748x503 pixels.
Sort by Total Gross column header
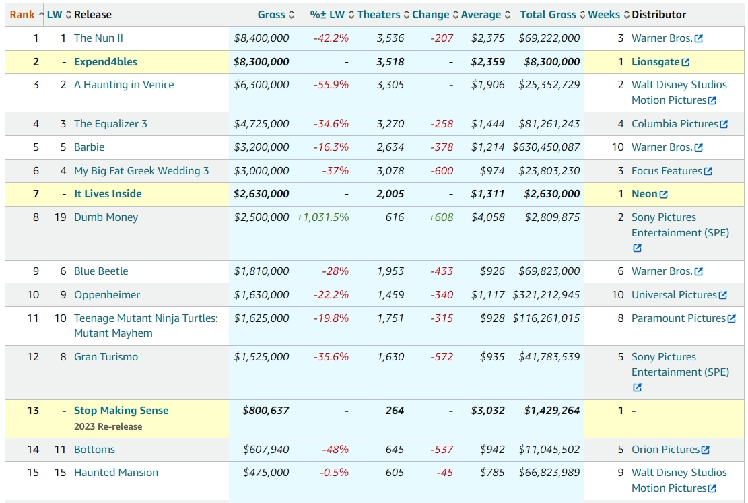click(x=552, y=15)
